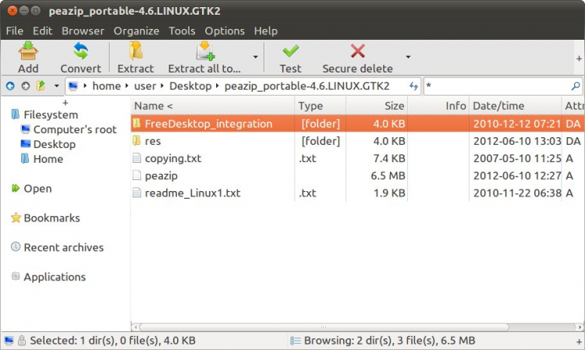The image size is (585, 350).
Task: Click breadcrumb arrow before Desktop
Action: click(162, 86)
